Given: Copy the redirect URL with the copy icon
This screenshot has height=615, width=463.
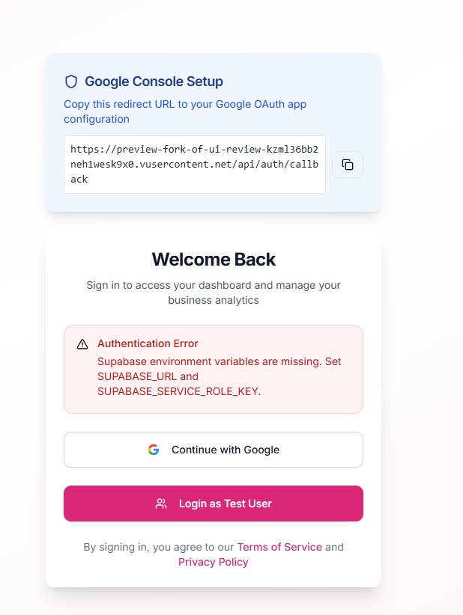Looking at the screenshot, I should click(348, 165).
